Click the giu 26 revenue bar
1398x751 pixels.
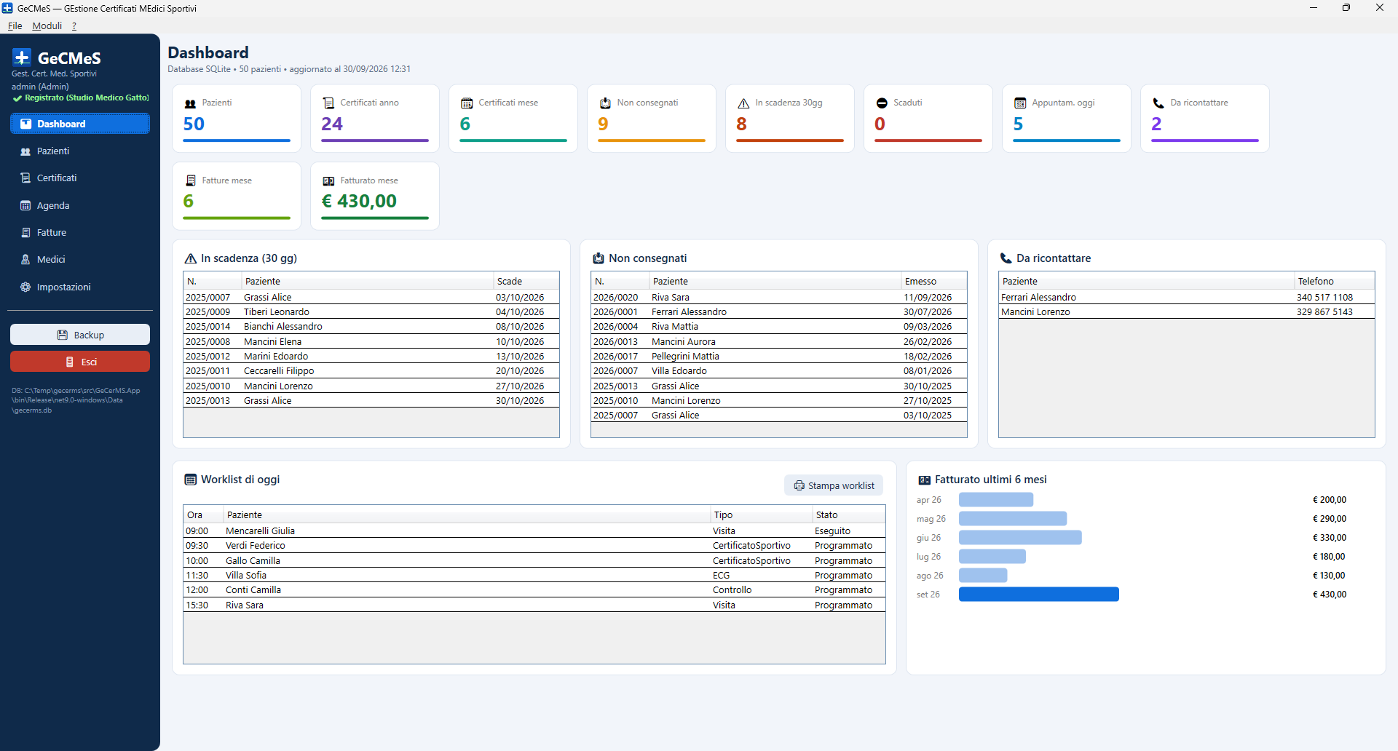point(1020,538)
